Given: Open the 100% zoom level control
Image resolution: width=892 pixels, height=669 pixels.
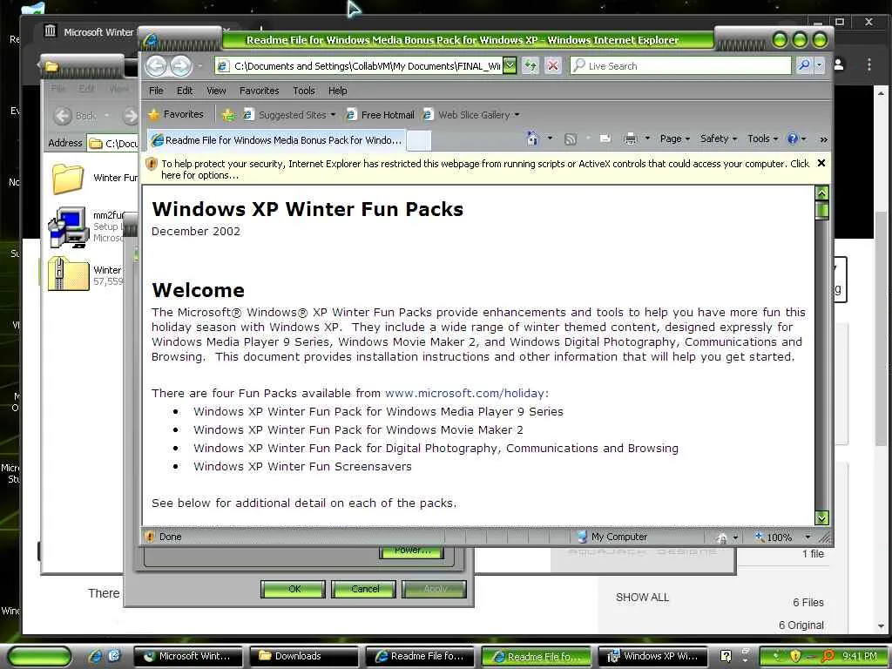Looking at the screenshot, I should click(782, 537).
